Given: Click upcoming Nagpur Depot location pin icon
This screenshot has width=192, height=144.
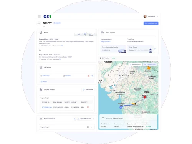Looking at the screenshot, I should (103, 118).
